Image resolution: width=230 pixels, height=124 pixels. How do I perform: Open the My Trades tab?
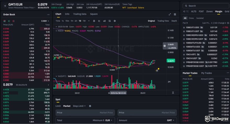tap(206, 73)
